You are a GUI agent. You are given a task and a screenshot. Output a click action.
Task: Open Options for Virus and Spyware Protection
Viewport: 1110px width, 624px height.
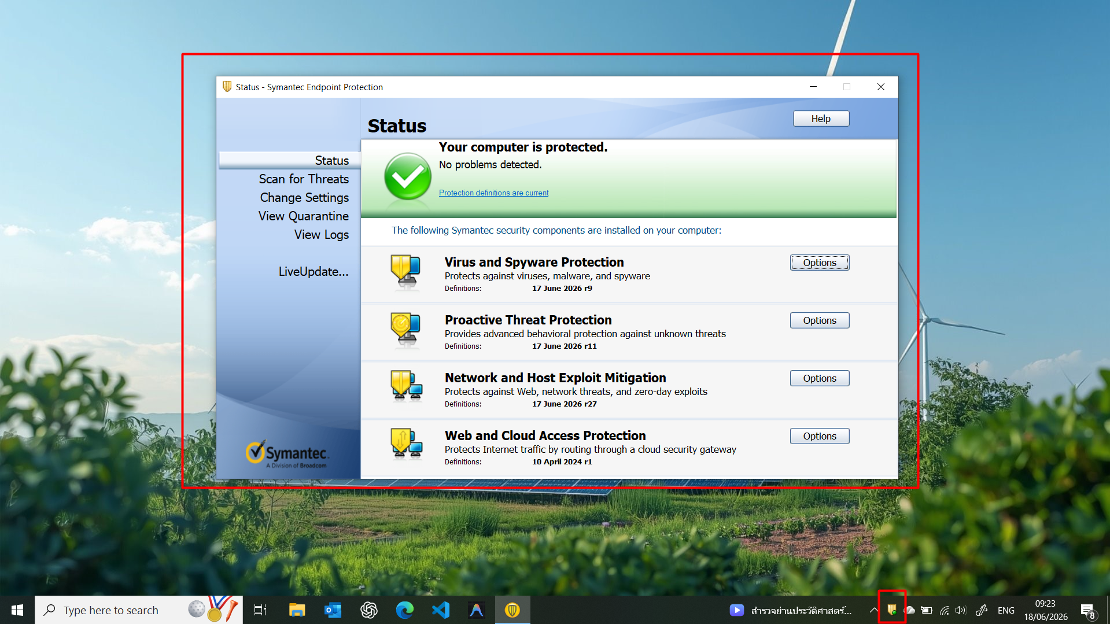point(820,263)
